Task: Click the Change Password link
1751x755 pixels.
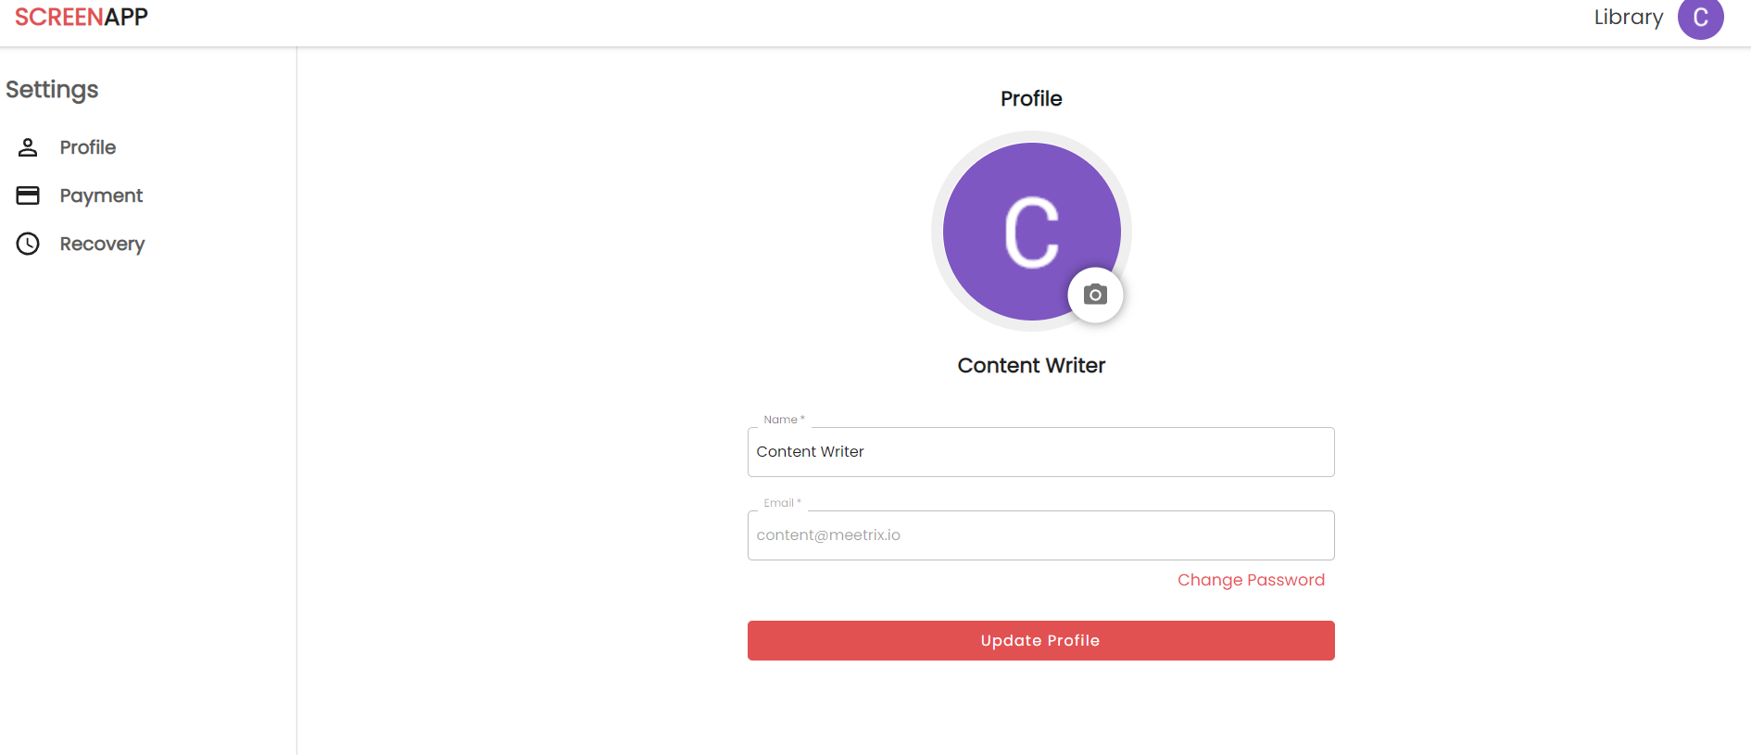Action: pos(1251,580)
